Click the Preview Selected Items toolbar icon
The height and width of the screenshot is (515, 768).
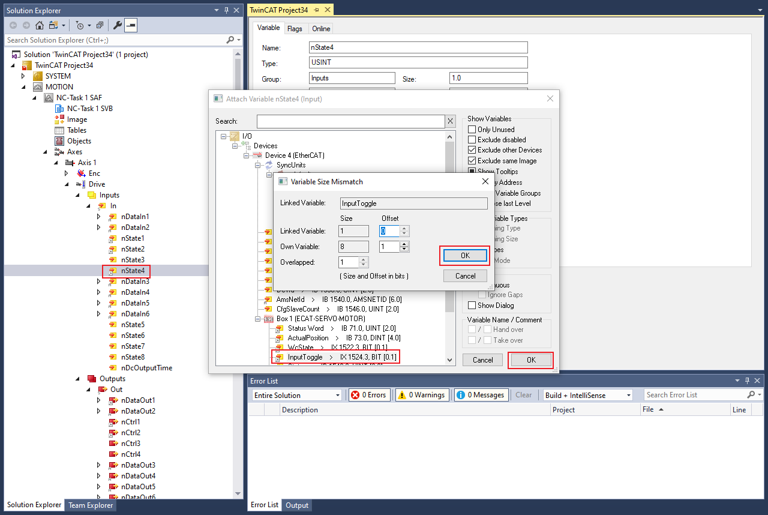131,25
